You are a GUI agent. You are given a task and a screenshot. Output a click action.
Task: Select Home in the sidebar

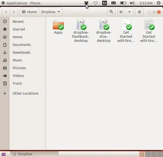(23, 37)
